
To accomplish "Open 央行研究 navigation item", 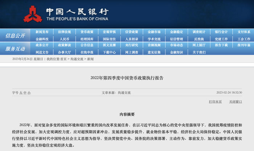I will tap(132, 45).
